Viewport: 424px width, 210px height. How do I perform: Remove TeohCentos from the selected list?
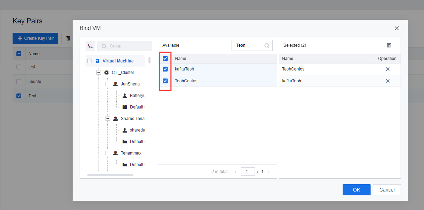tap(387, 69)
